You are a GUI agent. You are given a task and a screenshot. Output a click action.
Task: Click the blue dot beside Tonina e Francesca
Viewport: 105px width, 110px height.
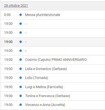[20, 96]
